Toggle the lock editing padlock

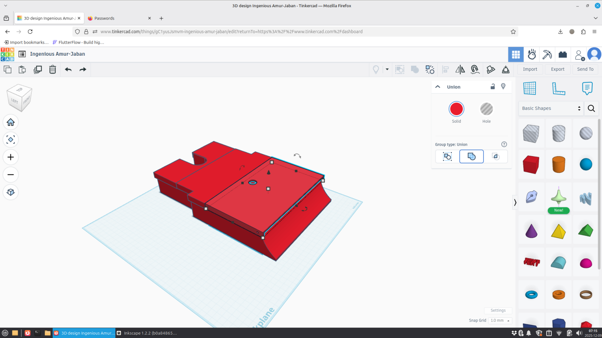pos(492,87)
